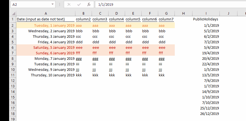
Task: Click the 'Date (input as date not text)' header
Action: coord(41,19)
